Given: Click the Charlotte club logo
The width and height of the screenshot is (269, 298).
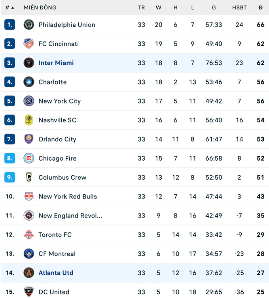Looking at the screenshot, I should [x=29, y=82].
